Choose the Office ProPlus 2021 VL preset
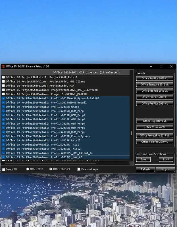This screenshot has height=227, width=177. pyautogui.click(x=155, y=104)
